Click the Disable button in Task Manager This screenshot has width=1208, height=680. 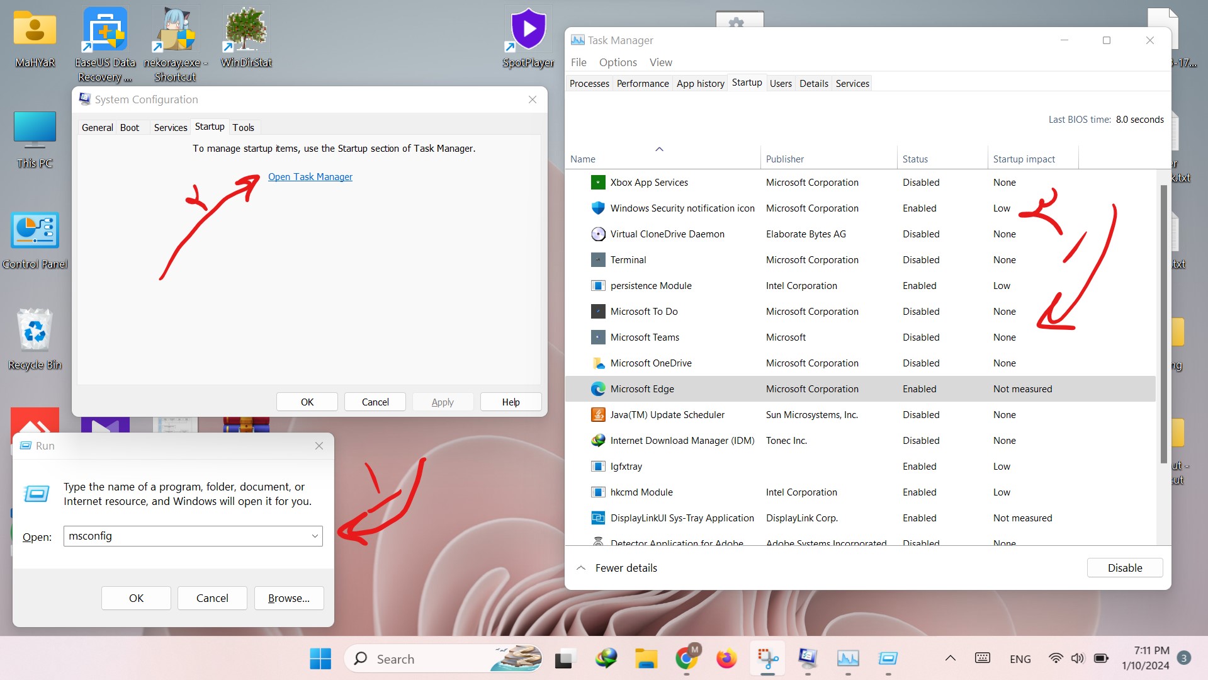point(1124,568)
